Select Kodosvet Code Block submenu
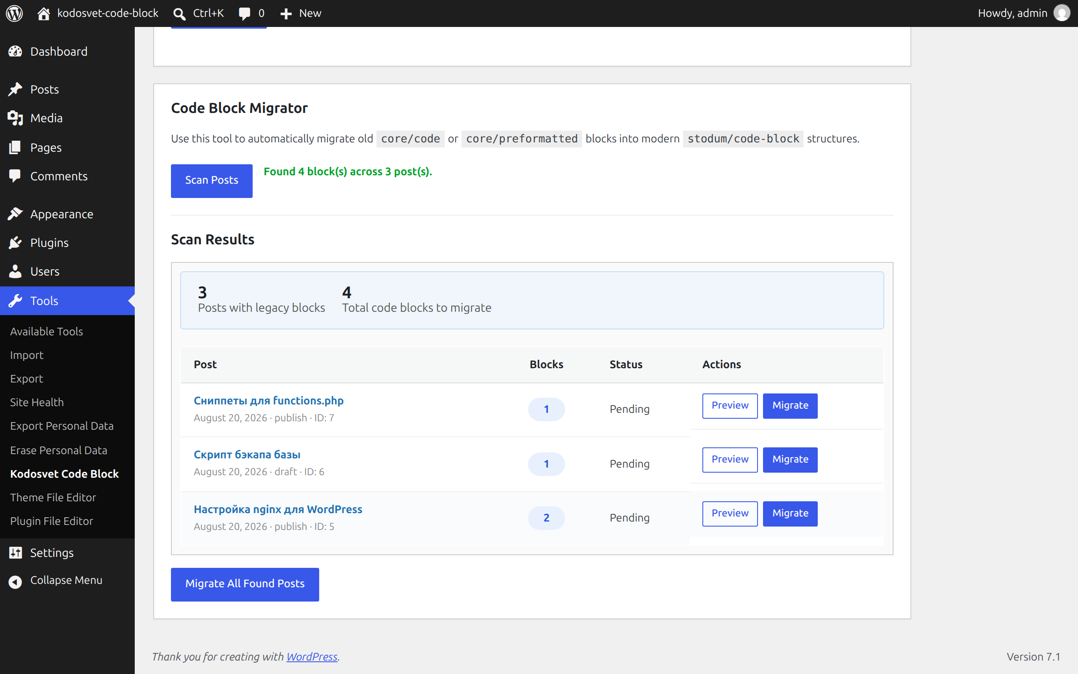 tap(64, 473)
